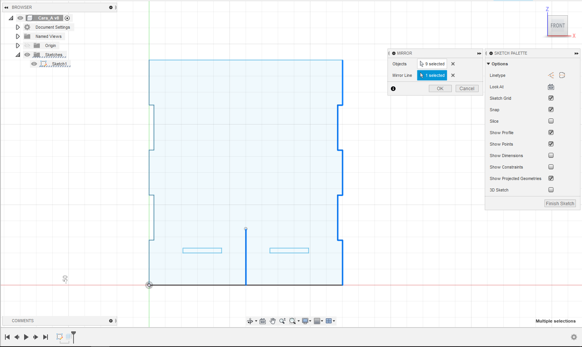Screen dimensions: 582x347
Task: Enable the Show Constraints checkbox
Action: (551, 167)
